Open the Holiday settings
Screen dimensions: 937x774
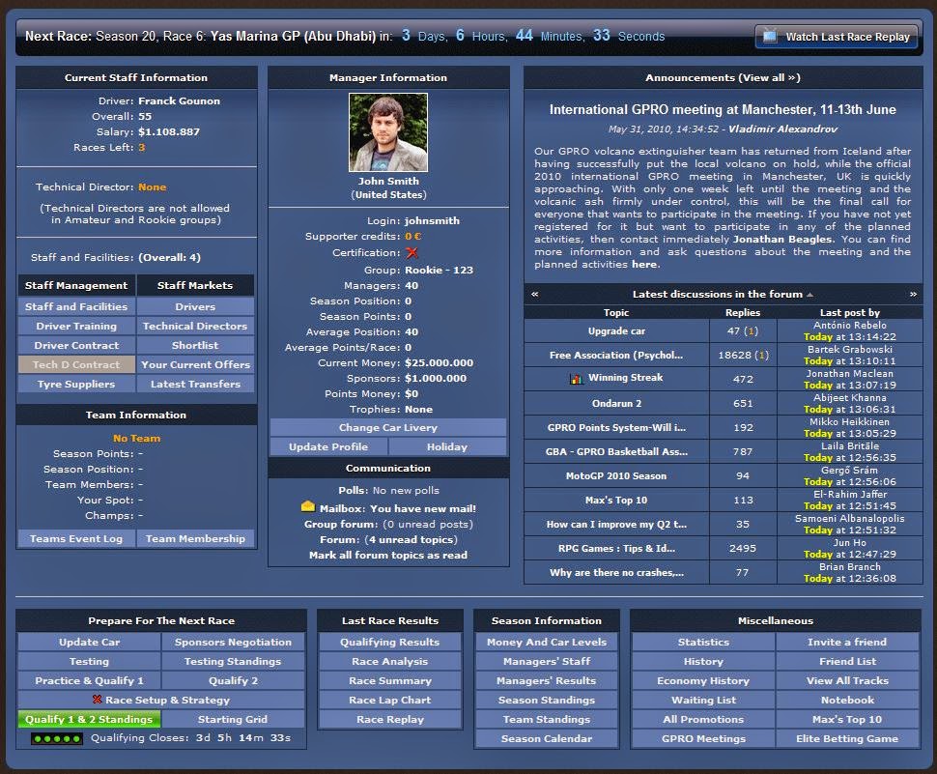coord(447,446)
